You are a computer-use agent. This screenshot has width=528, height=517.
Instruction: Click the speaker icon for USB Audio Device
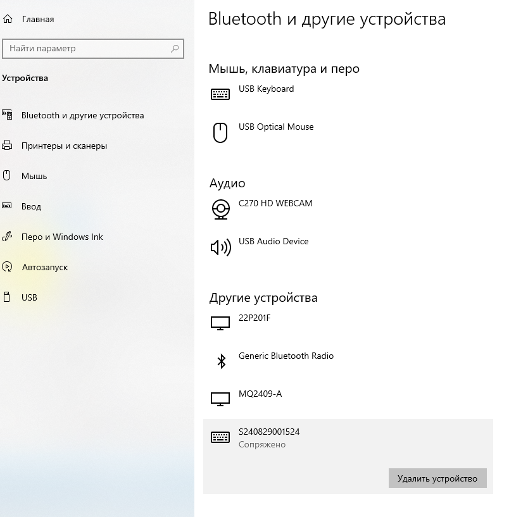click(220, 247)
